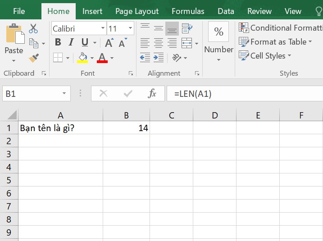This screenshot has width=323, height=241.
Task: Apply yellow fill color bucket
Action: tap(82, 58)
